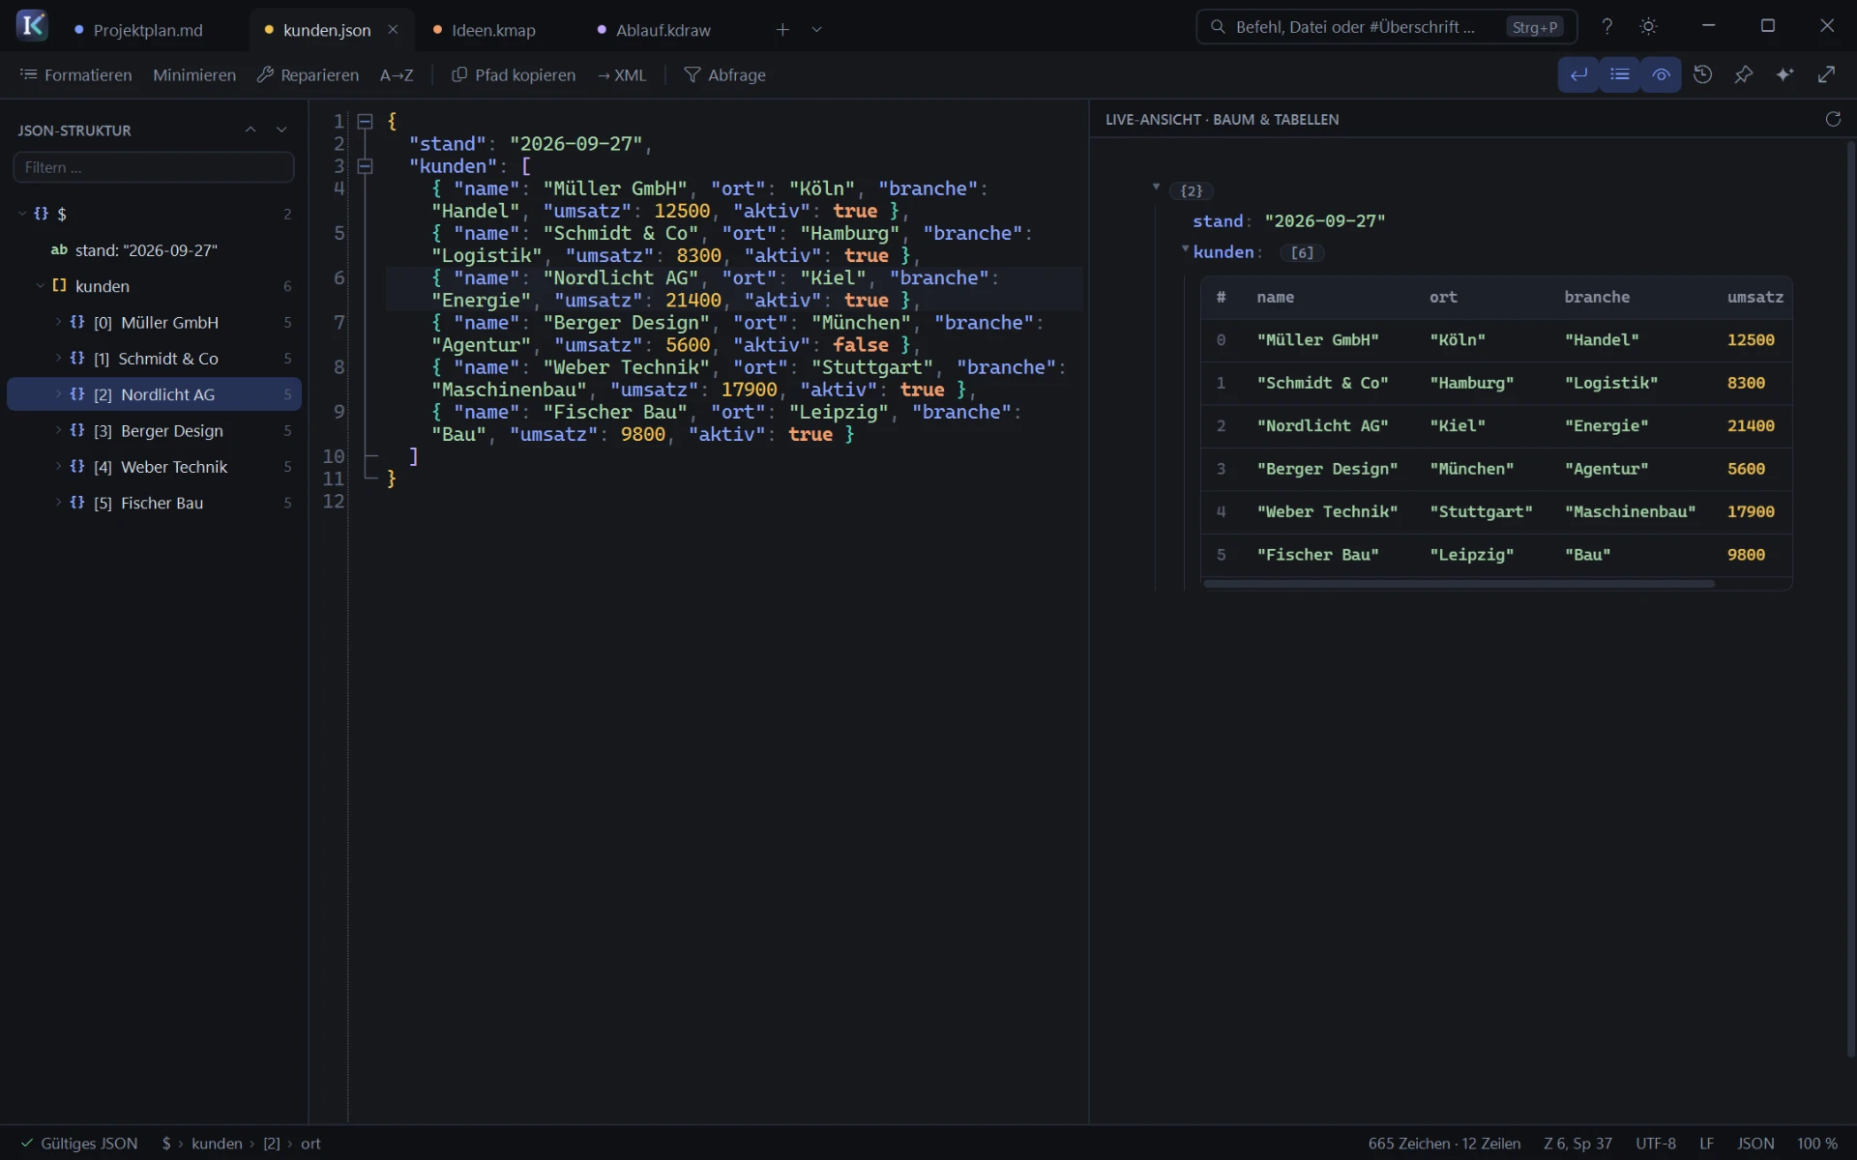Select the kunden.json tab
This screenshot has height=1160, width=1857.
pyautogui.click(x=327, y=30)
